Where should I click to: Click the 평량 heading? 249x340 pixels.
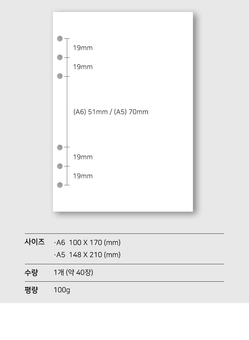[x=31, y=290]
